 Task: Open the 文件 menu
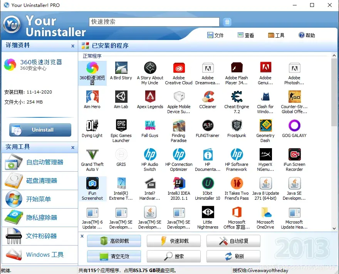click(215, 35)
